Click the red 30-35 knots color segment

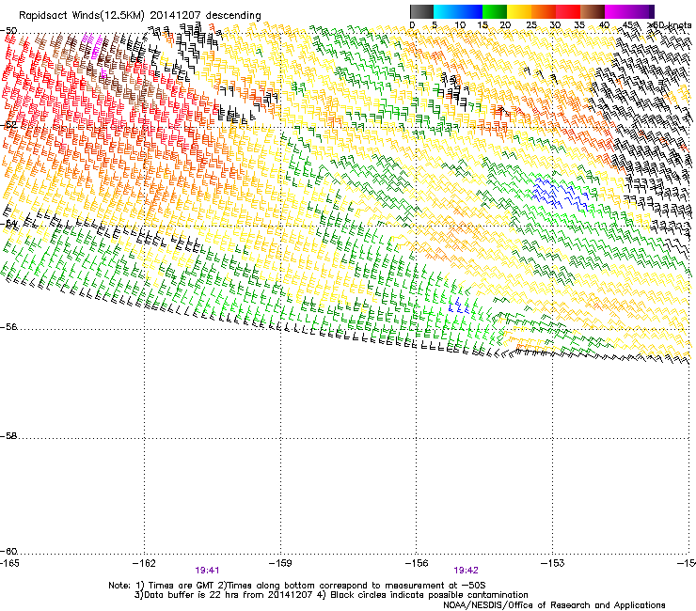tap(568, 11)
